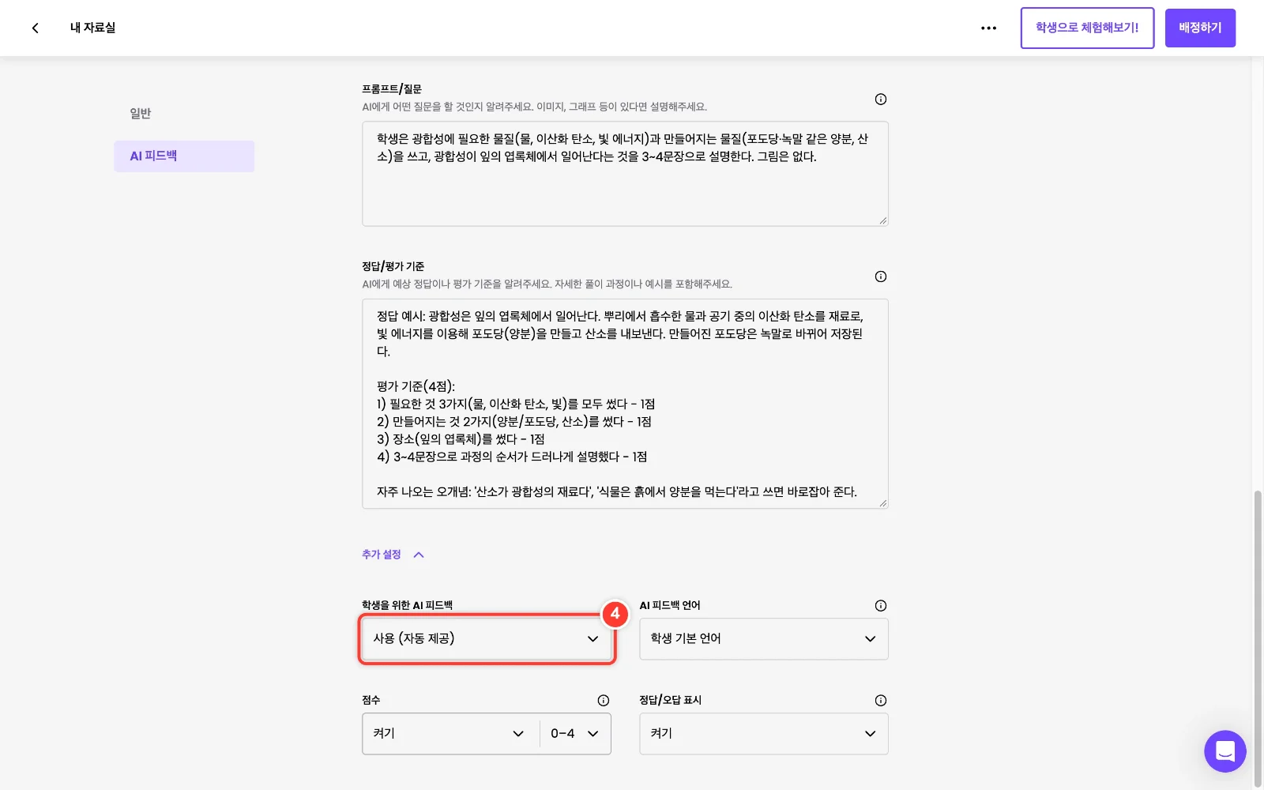Click the 배정하기 button
This screenshot has height=790, width=1264.
(x=1200, y=28)
